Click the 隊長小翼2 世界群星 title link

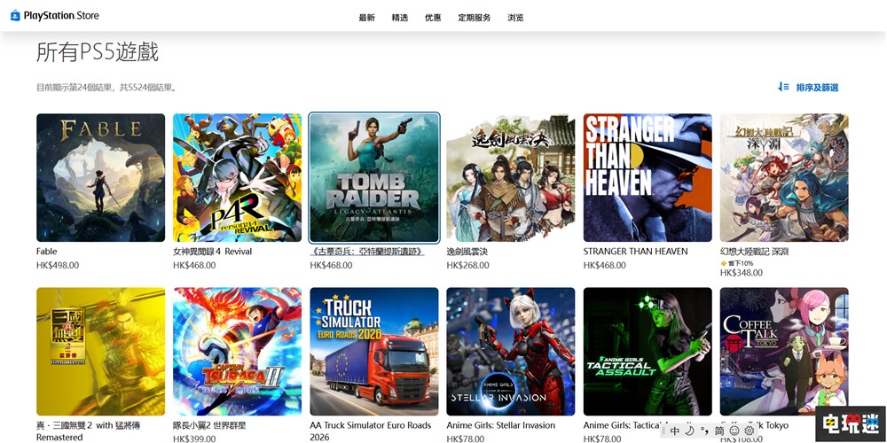(x=209, y=425)
